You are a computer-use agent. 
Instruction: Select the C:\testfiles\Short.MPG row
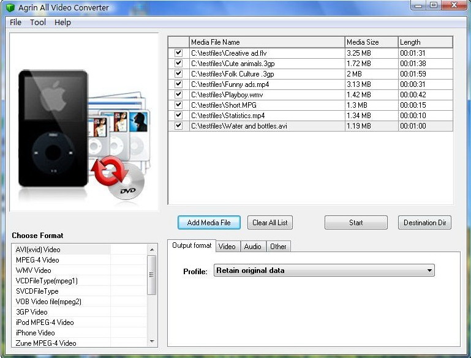click(311, 105)
